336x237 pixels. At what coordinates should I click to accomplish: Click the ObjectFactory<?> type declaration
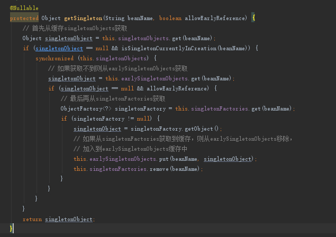click(86, 108)
